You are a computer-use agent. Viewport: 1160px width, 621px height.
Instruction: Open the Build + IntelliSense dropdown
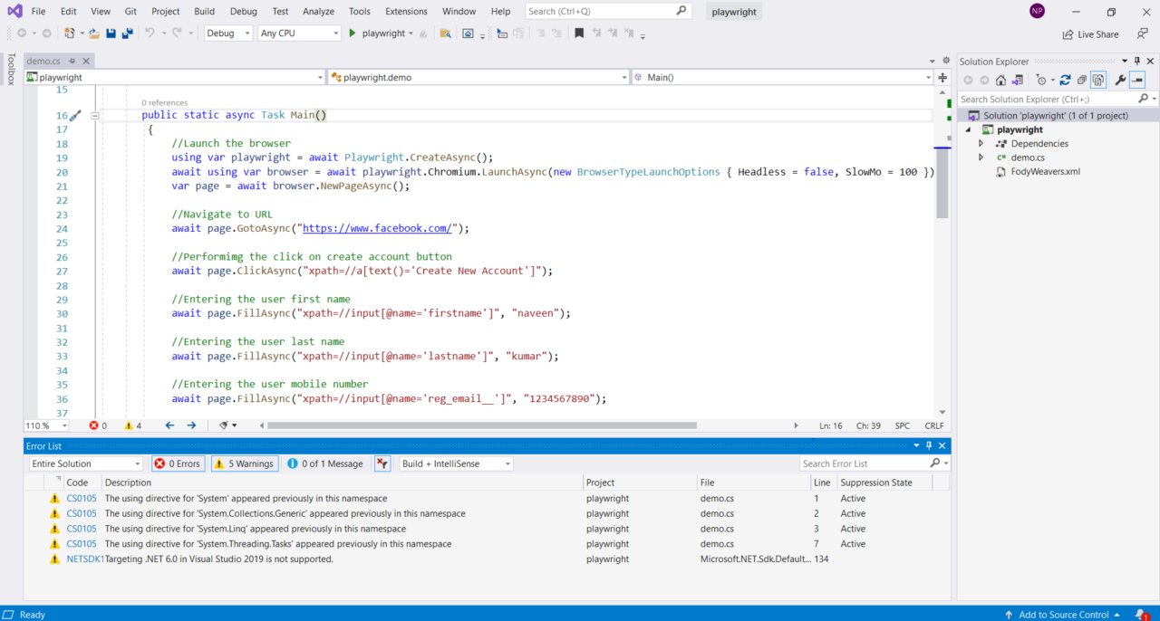[x=457, y=463]
